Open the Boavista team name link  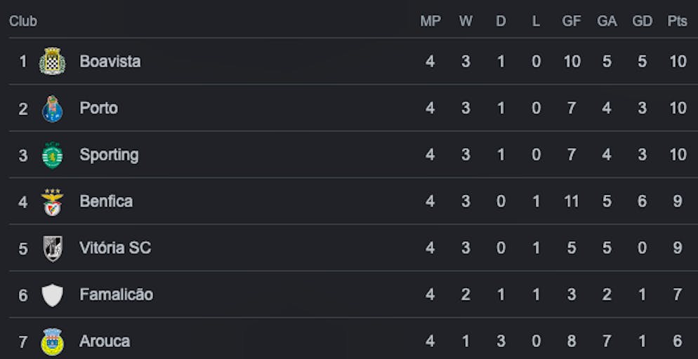pyautogui.click(x=110, y=62)
